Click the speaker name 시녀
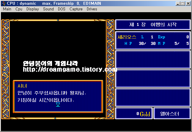192x132 pixels. tap(22, 86)
